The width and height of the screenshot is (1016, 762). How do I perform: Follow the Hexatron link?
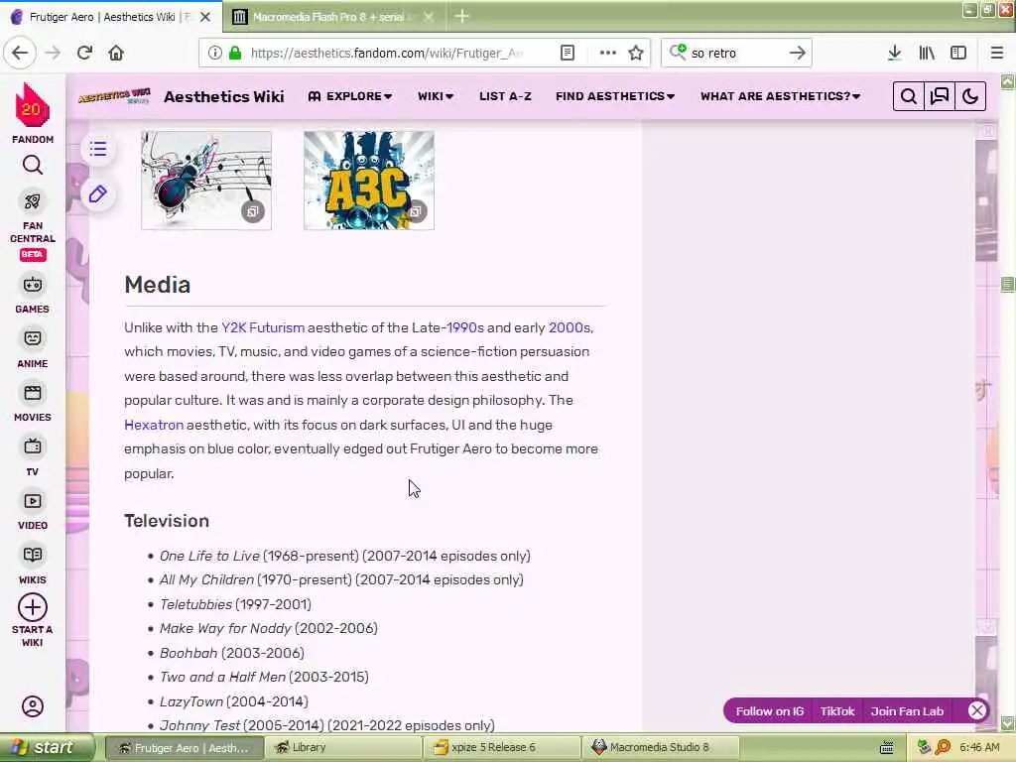(154, 425)
